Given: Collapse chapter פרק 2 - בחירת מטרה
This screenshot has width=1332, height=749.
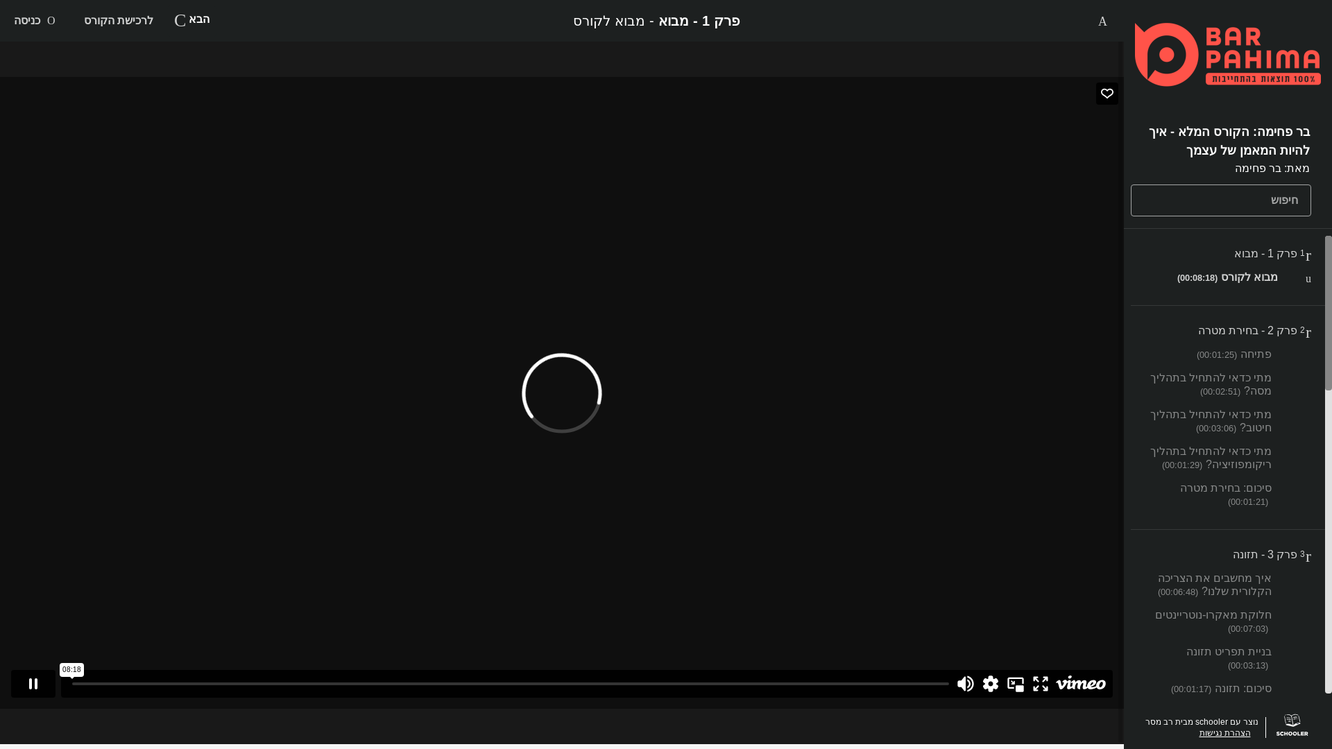Looking at the screenshot, I should 1254,331.
